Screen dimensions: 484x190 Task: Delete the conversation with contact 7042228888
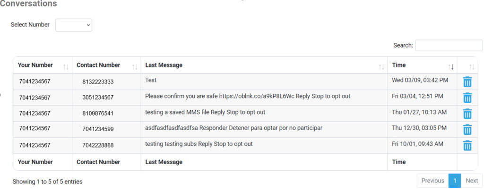(x=467, y=145)
